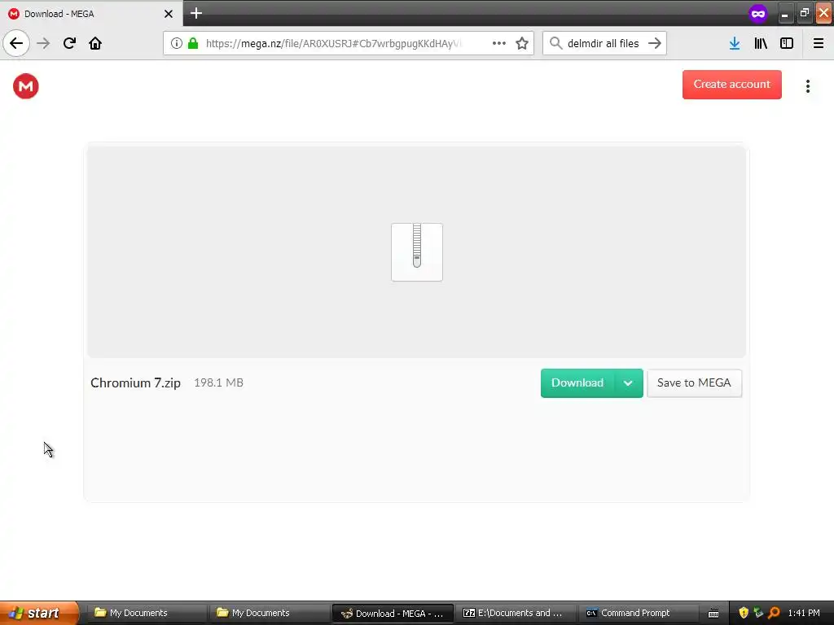
Task: Restore down the browser window
Action: [804, 13]
